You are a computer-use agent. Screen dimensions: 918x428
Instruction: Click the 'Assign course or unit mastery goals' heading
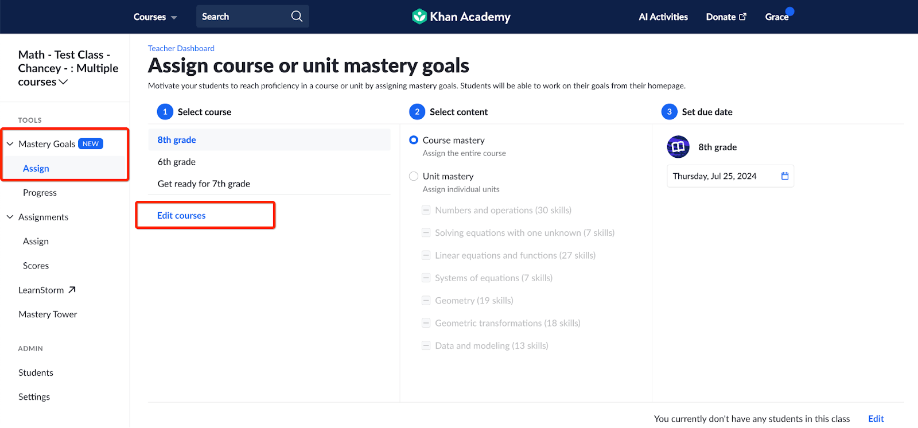(x=309, y=66)
